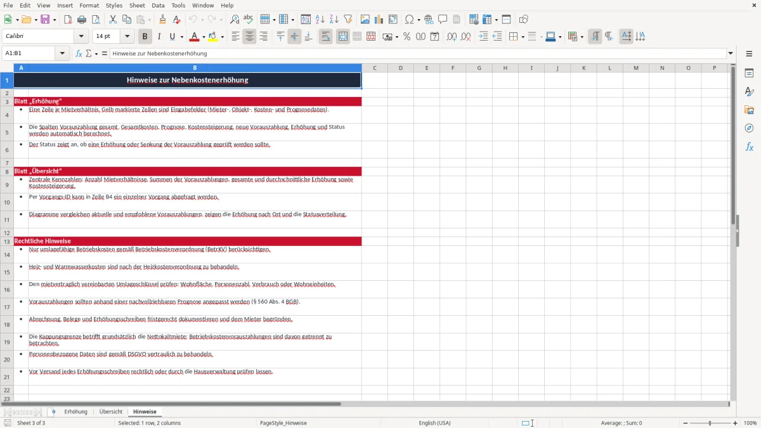Insert an image
Image resolution: width=761 pixels, height=428 pixels.
[365, 20]
